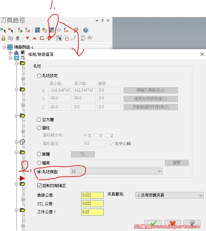206x231 pixels.
Task: Click the 瀏覽 browse button
Action: (177, 163)
